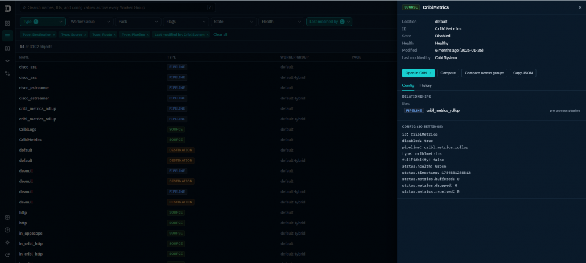Select the CriblMetrics row in the table
This screenshot has height=263, width=586.
(x=207, y=140)
